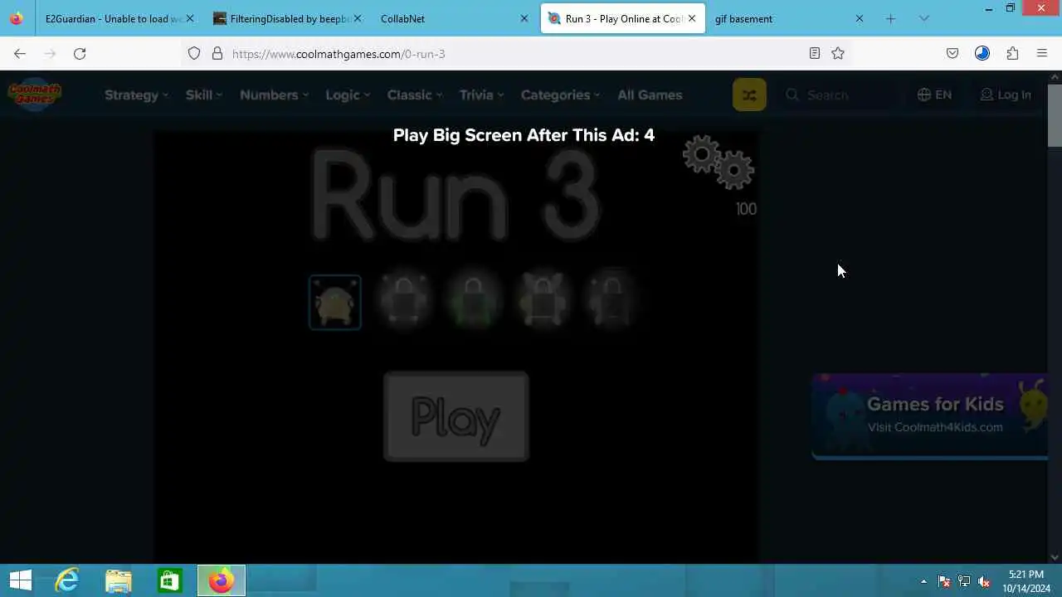Open the Games for Kids banner
Viewport: 1062px width, 597px height.
click(929, 415)
